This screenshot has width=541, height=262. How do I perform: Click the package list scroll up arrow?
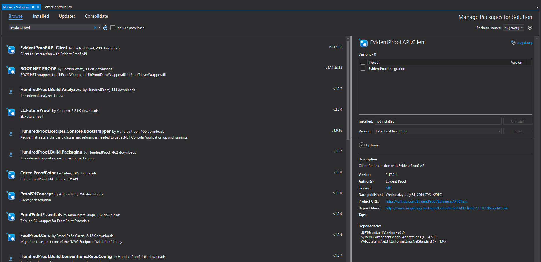coord(348,38)
